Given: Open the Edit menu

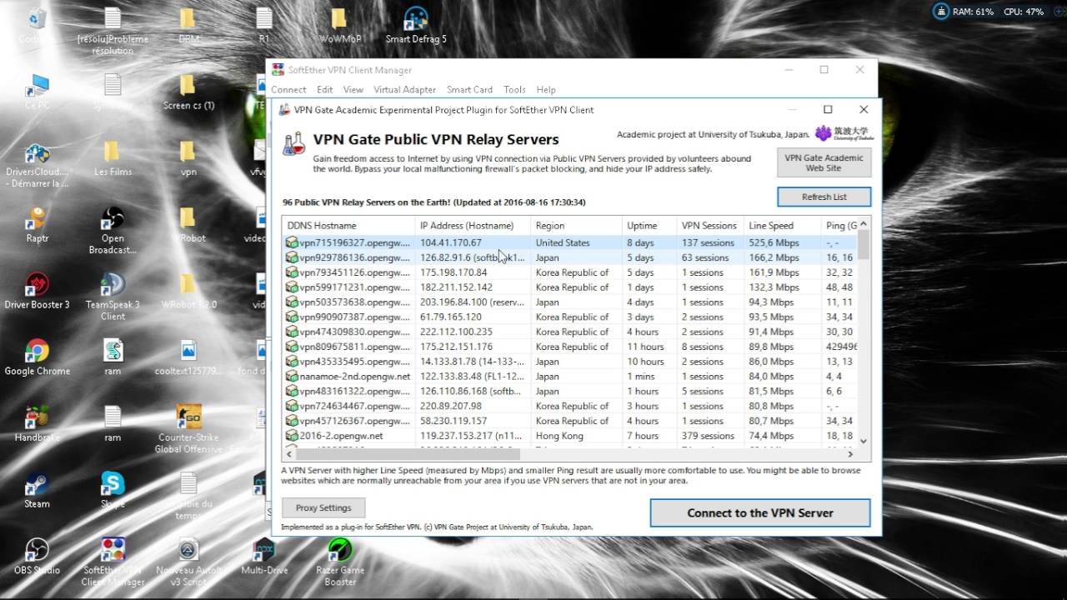Looking at the screenshot, I should (324, 89).
